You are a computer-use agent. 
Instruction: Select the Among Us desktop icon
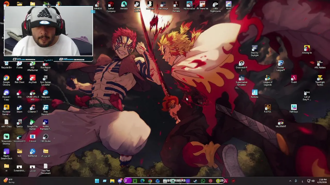point(307,50)
